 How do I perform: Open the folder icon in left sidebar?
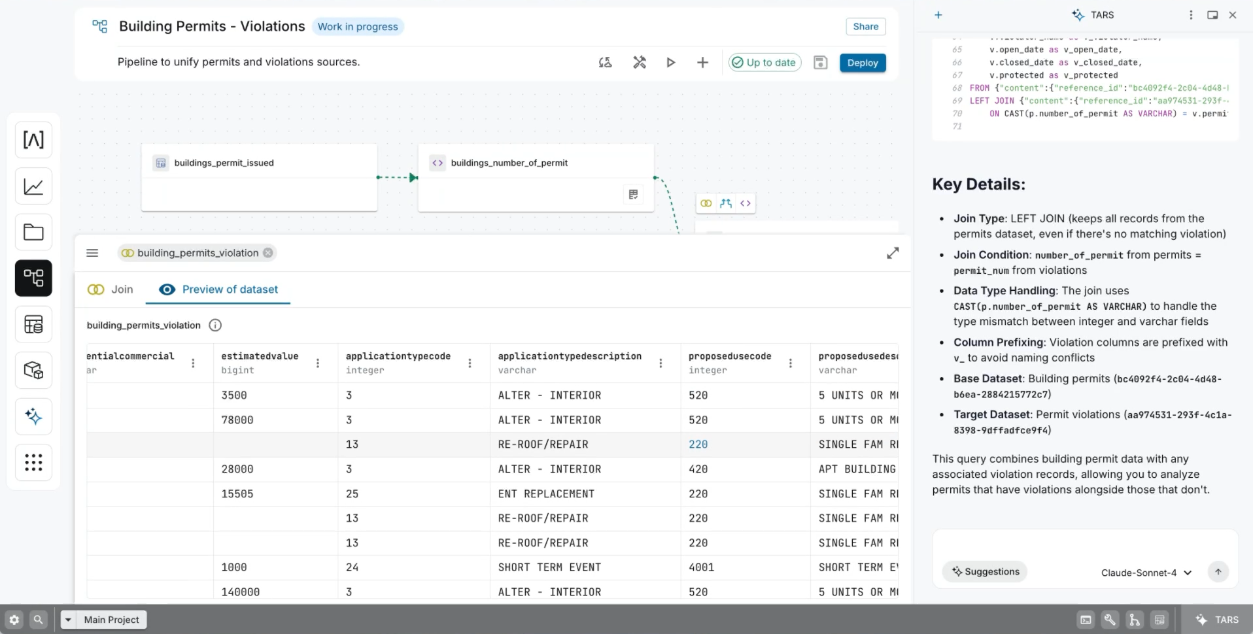[x=33, y=232]
